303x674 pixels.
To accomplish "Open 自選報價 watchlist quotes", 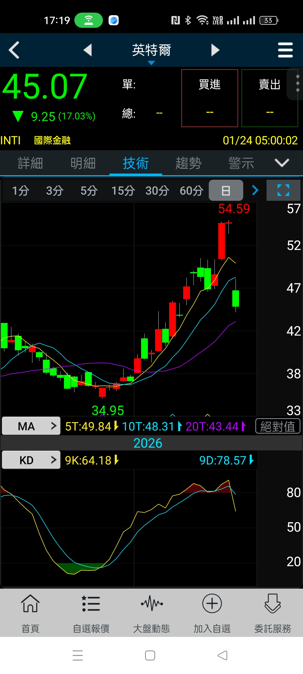I will (x=91, y=613).
